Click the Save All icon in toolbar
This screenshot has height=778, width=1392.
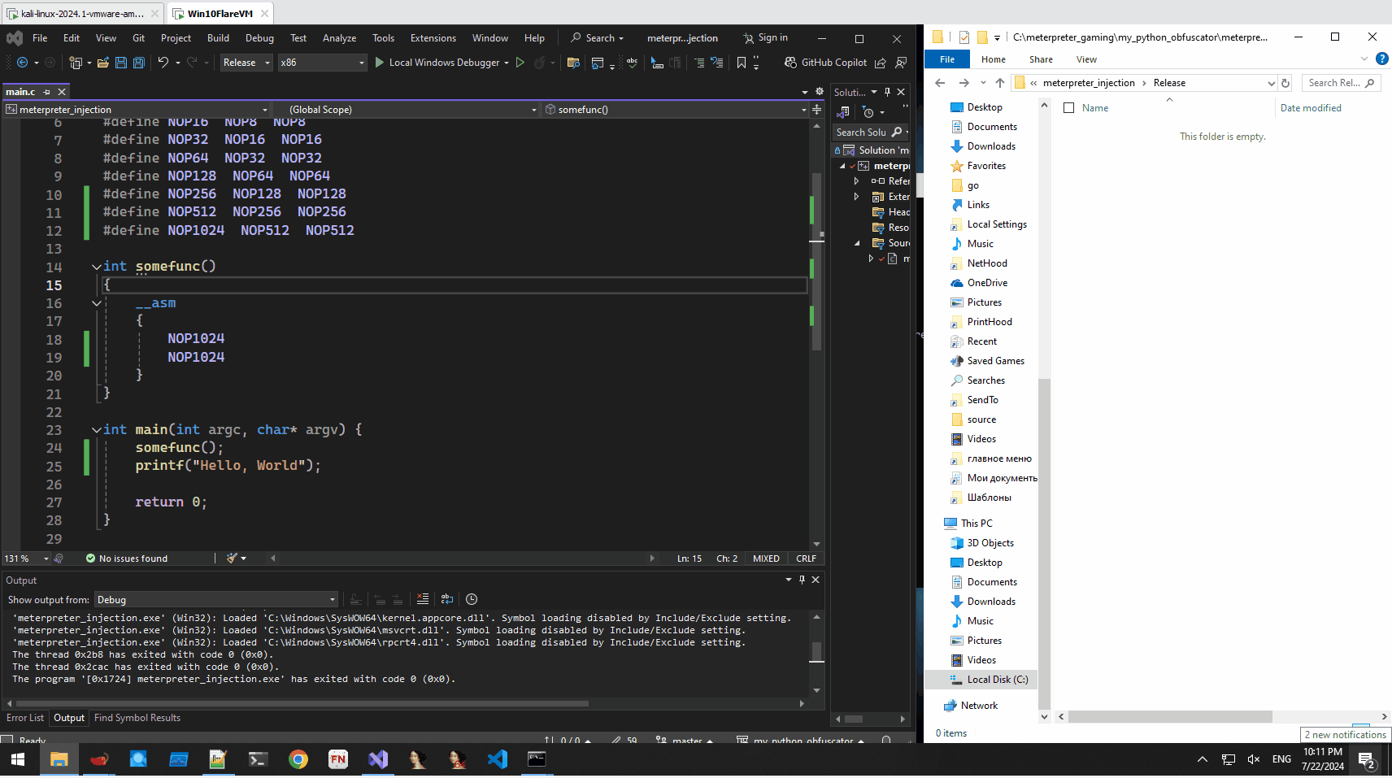[x=138, y=63]
